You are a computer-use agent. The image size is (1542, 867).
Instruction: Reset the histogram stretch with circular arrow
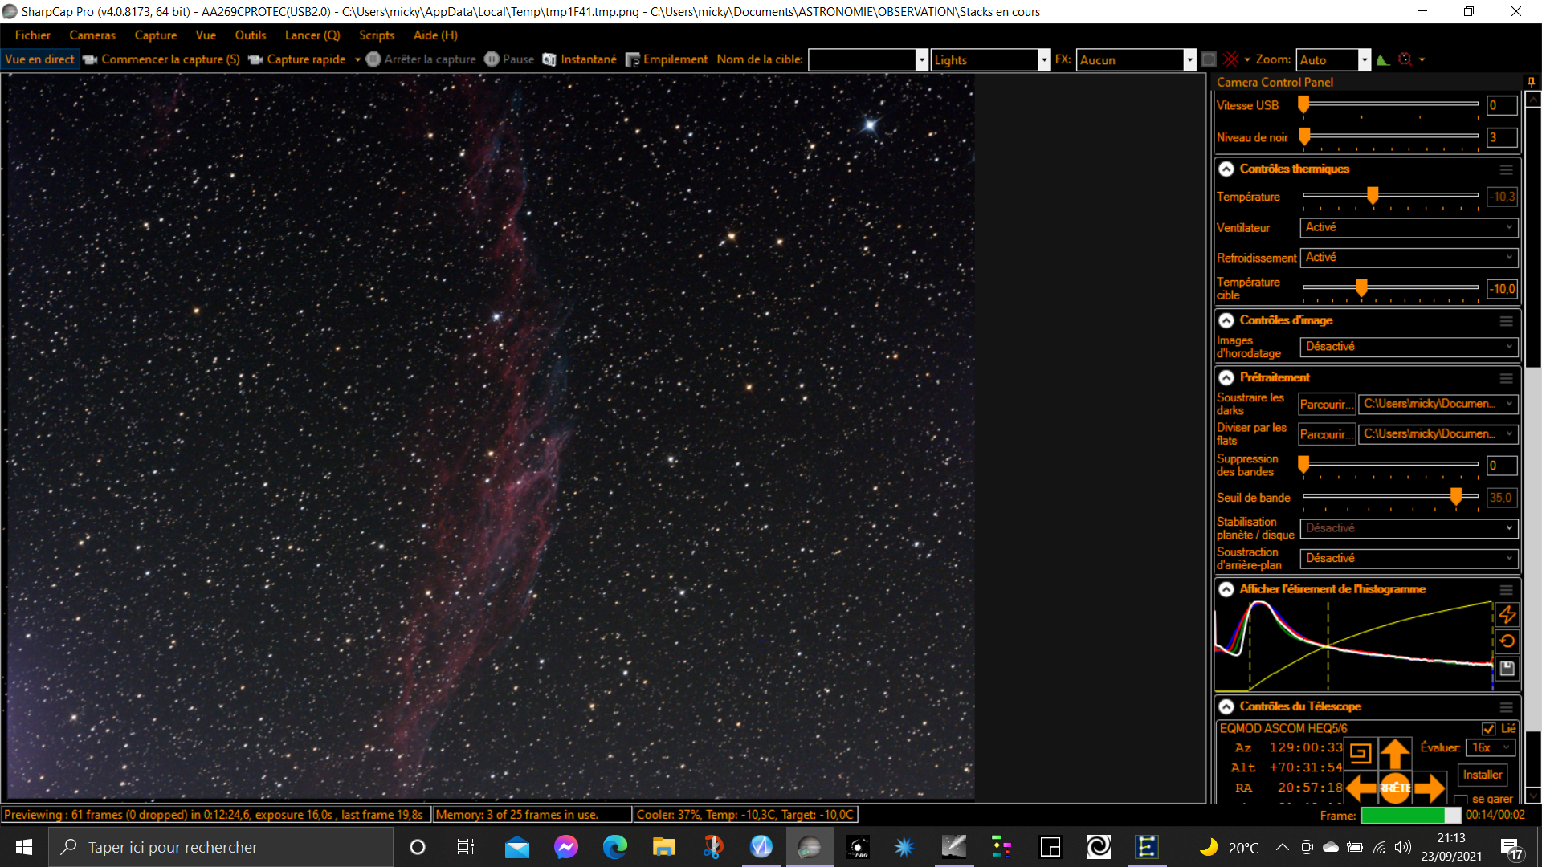pyautogui.click(x=1507, y=641)
